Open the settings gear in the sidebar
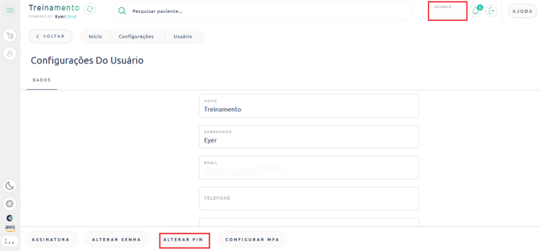 coord(10,203)
